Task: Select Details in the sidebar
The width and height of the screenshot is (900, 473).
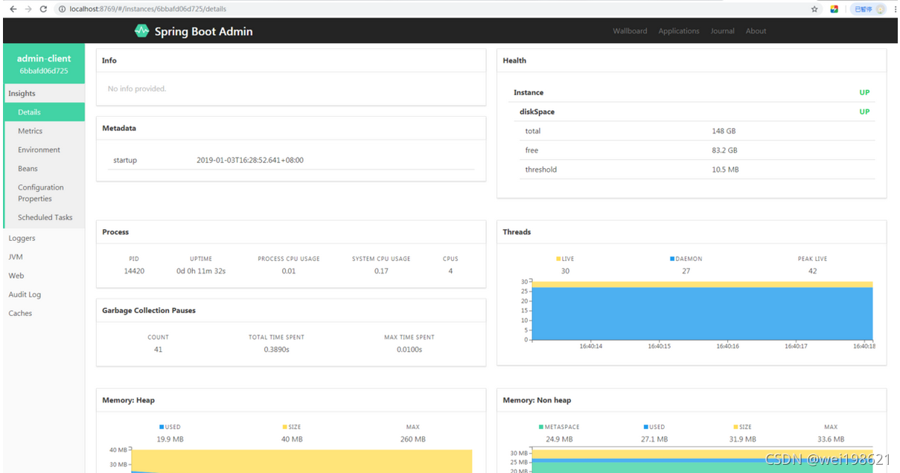Action: click(44, 112)
